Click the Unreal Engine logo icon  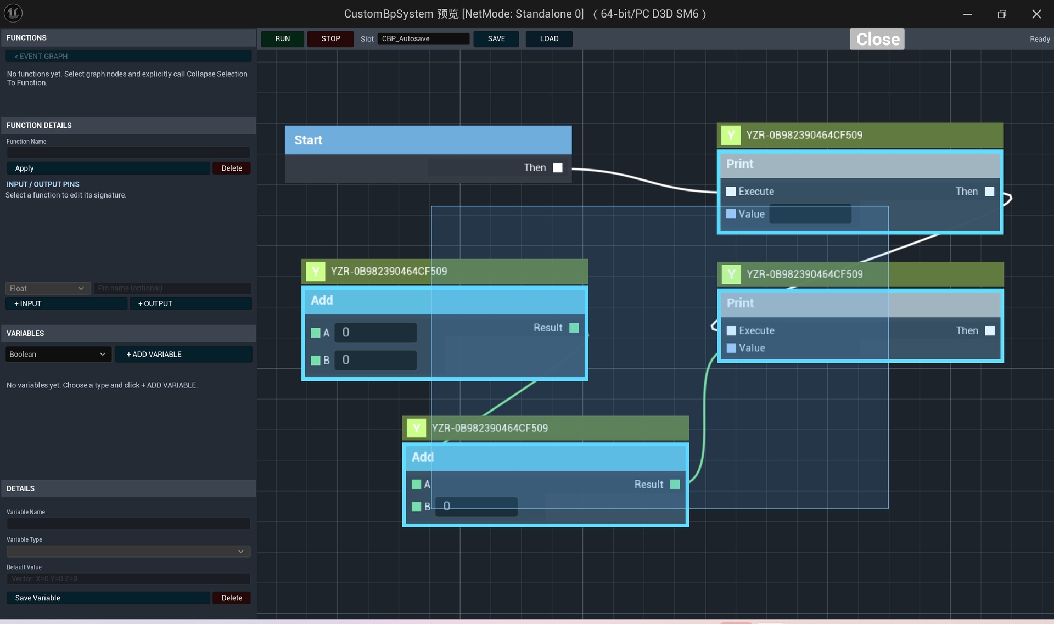coord(13,13)
